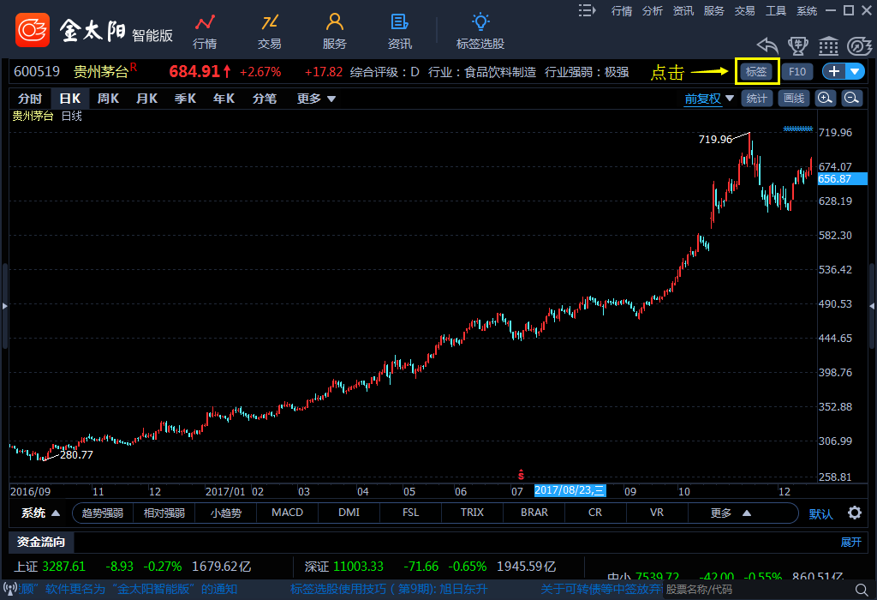Open the 资讯 news toolbar icon

pyautogui.click(x=399, y=32)
